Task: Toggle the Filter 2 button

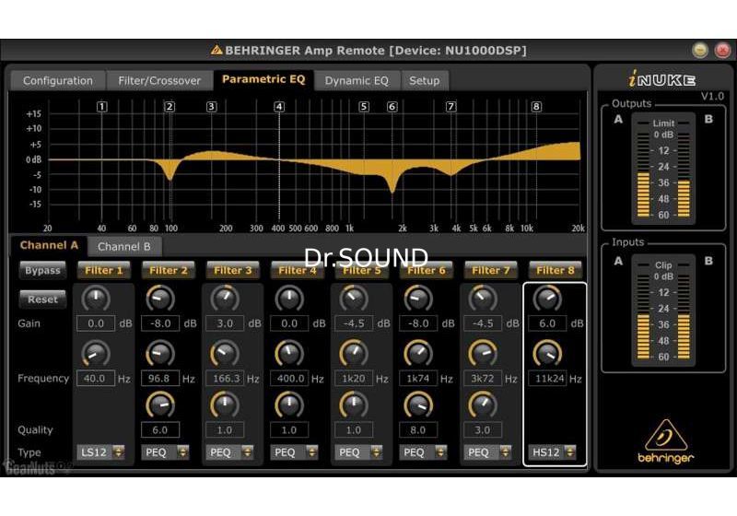Action: tap(169, 270)
